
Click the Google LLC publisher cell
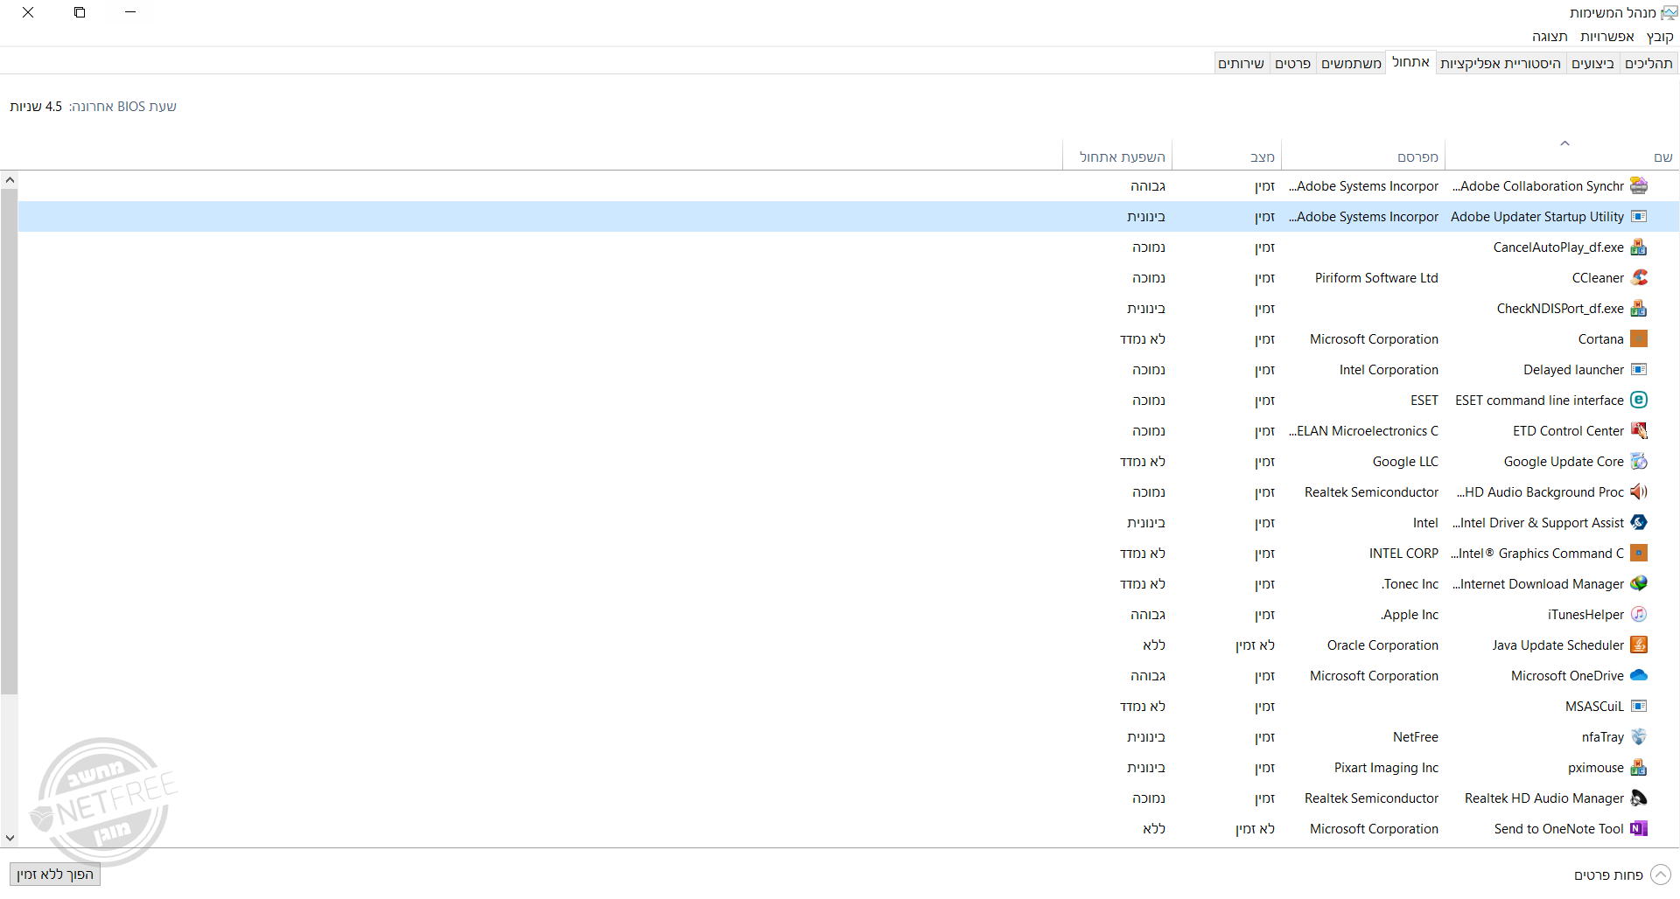[x=1405, y=462]
